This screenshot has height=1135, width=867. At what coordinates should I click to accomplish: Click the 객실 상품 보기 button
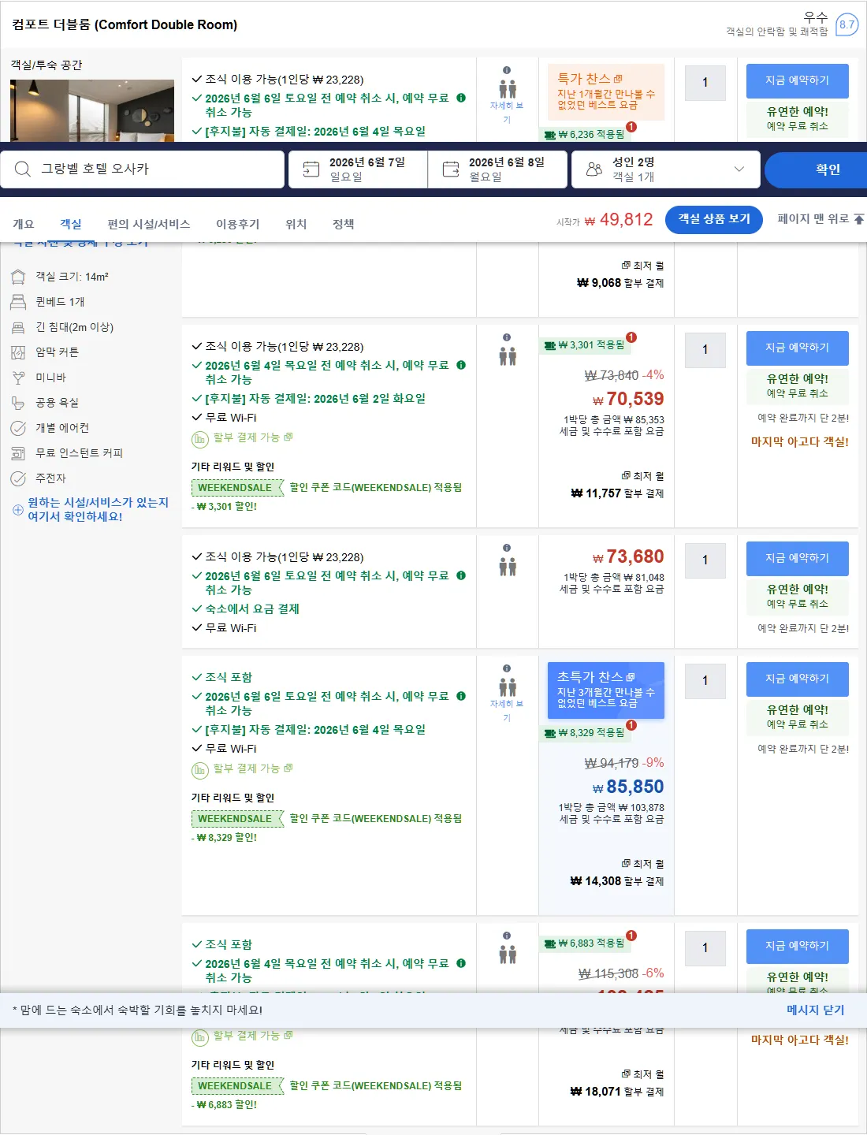pos(714,218)
